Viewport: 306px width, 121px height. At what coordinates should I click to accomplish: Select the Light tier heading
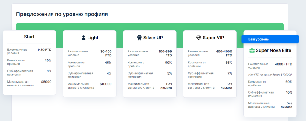(93, 38)
